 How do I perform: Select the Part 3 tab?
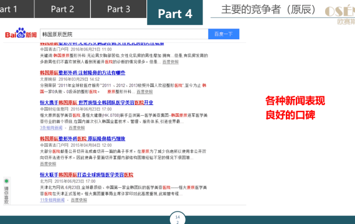click(118, 9)
